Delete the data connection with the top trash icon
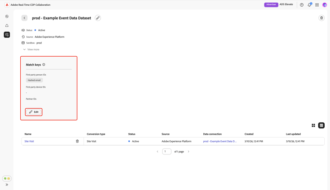The image size is (330, 190). [321, 18]
